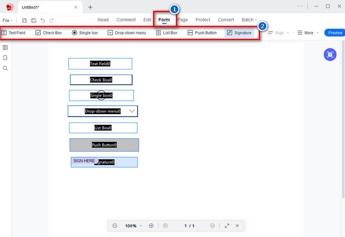Open a new tab with plus icon
Image resolution: width=345 pixels, height=237 pixels.
click(x=90, y=7)
